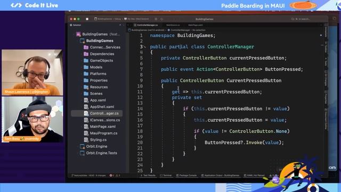Open the Package Console pad
The width and height of the screenshot is (341, 192).
(186, 175)
